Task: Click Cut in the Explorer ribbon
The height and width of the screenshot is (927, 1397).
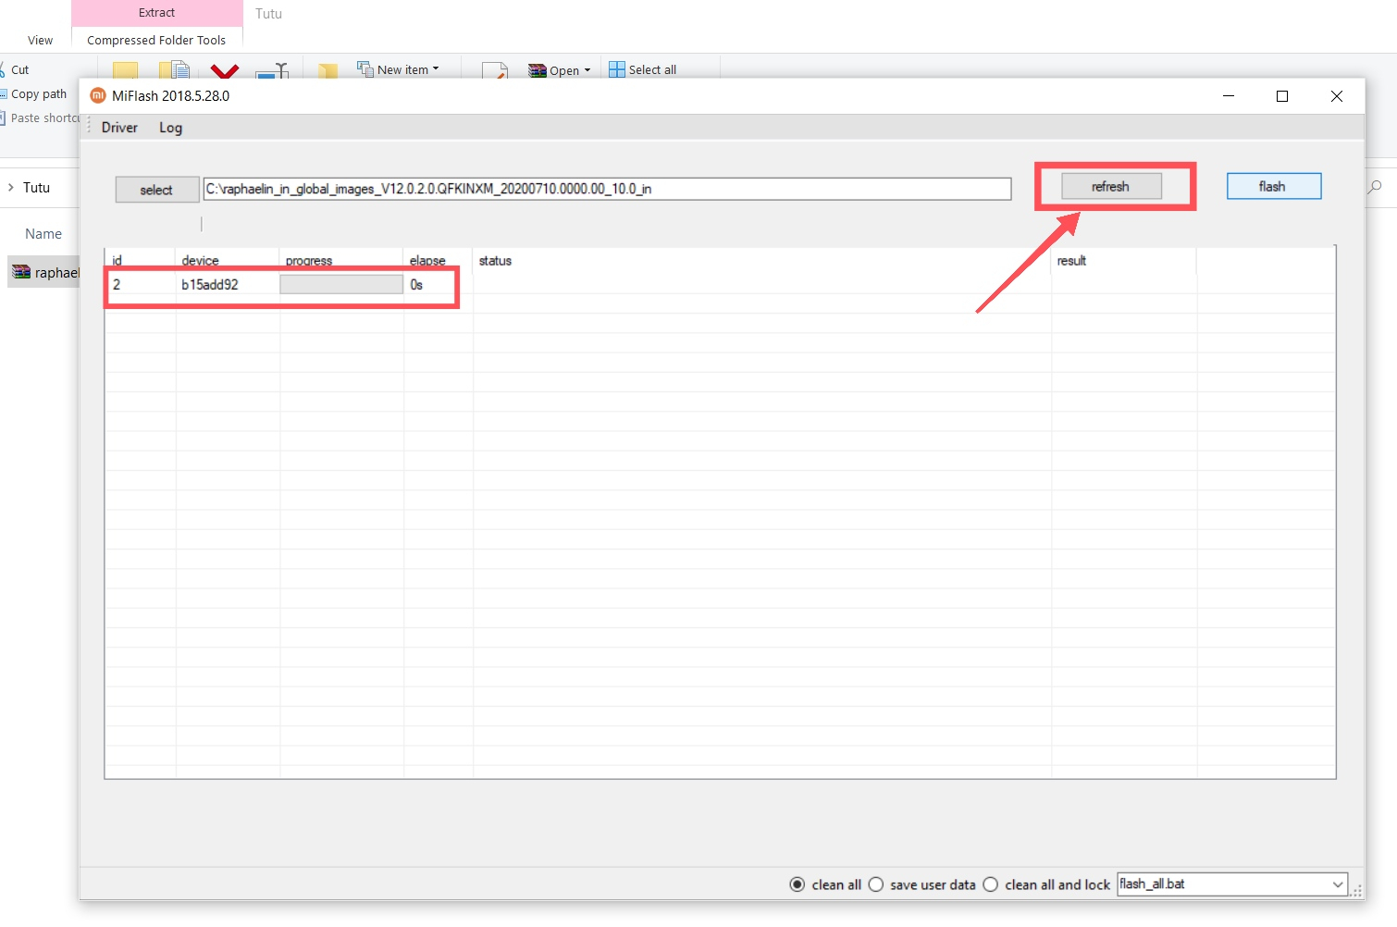Action: tap(20, 69)
